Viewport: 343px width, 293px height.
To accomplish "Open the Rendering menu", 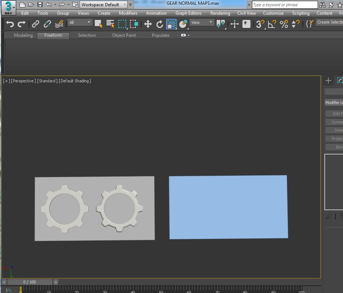I will click(220, 13).
